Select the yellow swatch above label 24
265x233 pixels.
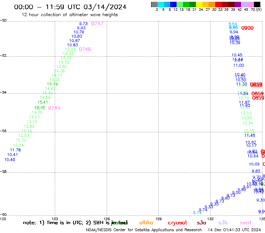(199, 5)
